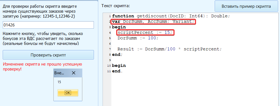Click the final 'end.' line

click(117, 71)
